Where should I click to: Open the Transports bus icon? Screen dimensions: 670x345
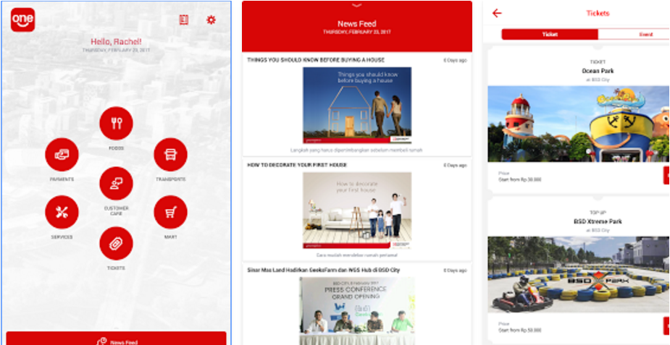tap(170, 154)
